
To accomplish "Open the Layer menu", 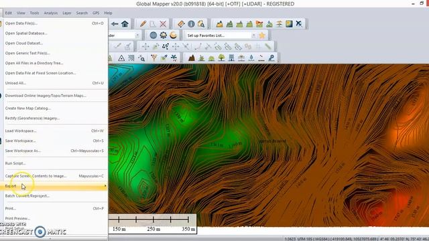I will point(67,13).
